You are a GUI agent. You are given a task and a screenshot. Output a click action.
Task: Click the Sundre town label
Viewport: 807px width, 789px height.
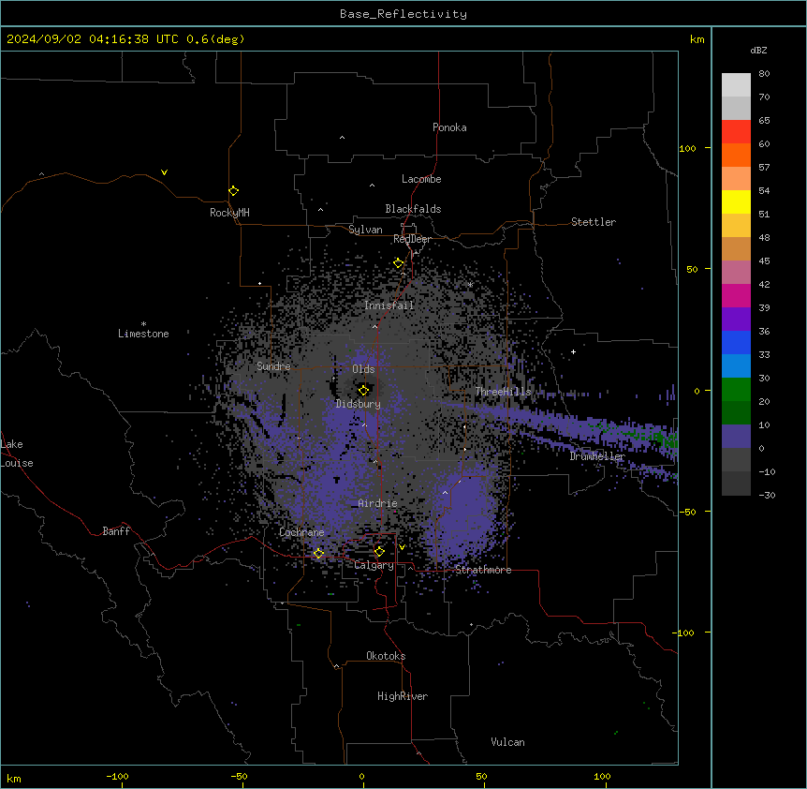coord(273,366)
